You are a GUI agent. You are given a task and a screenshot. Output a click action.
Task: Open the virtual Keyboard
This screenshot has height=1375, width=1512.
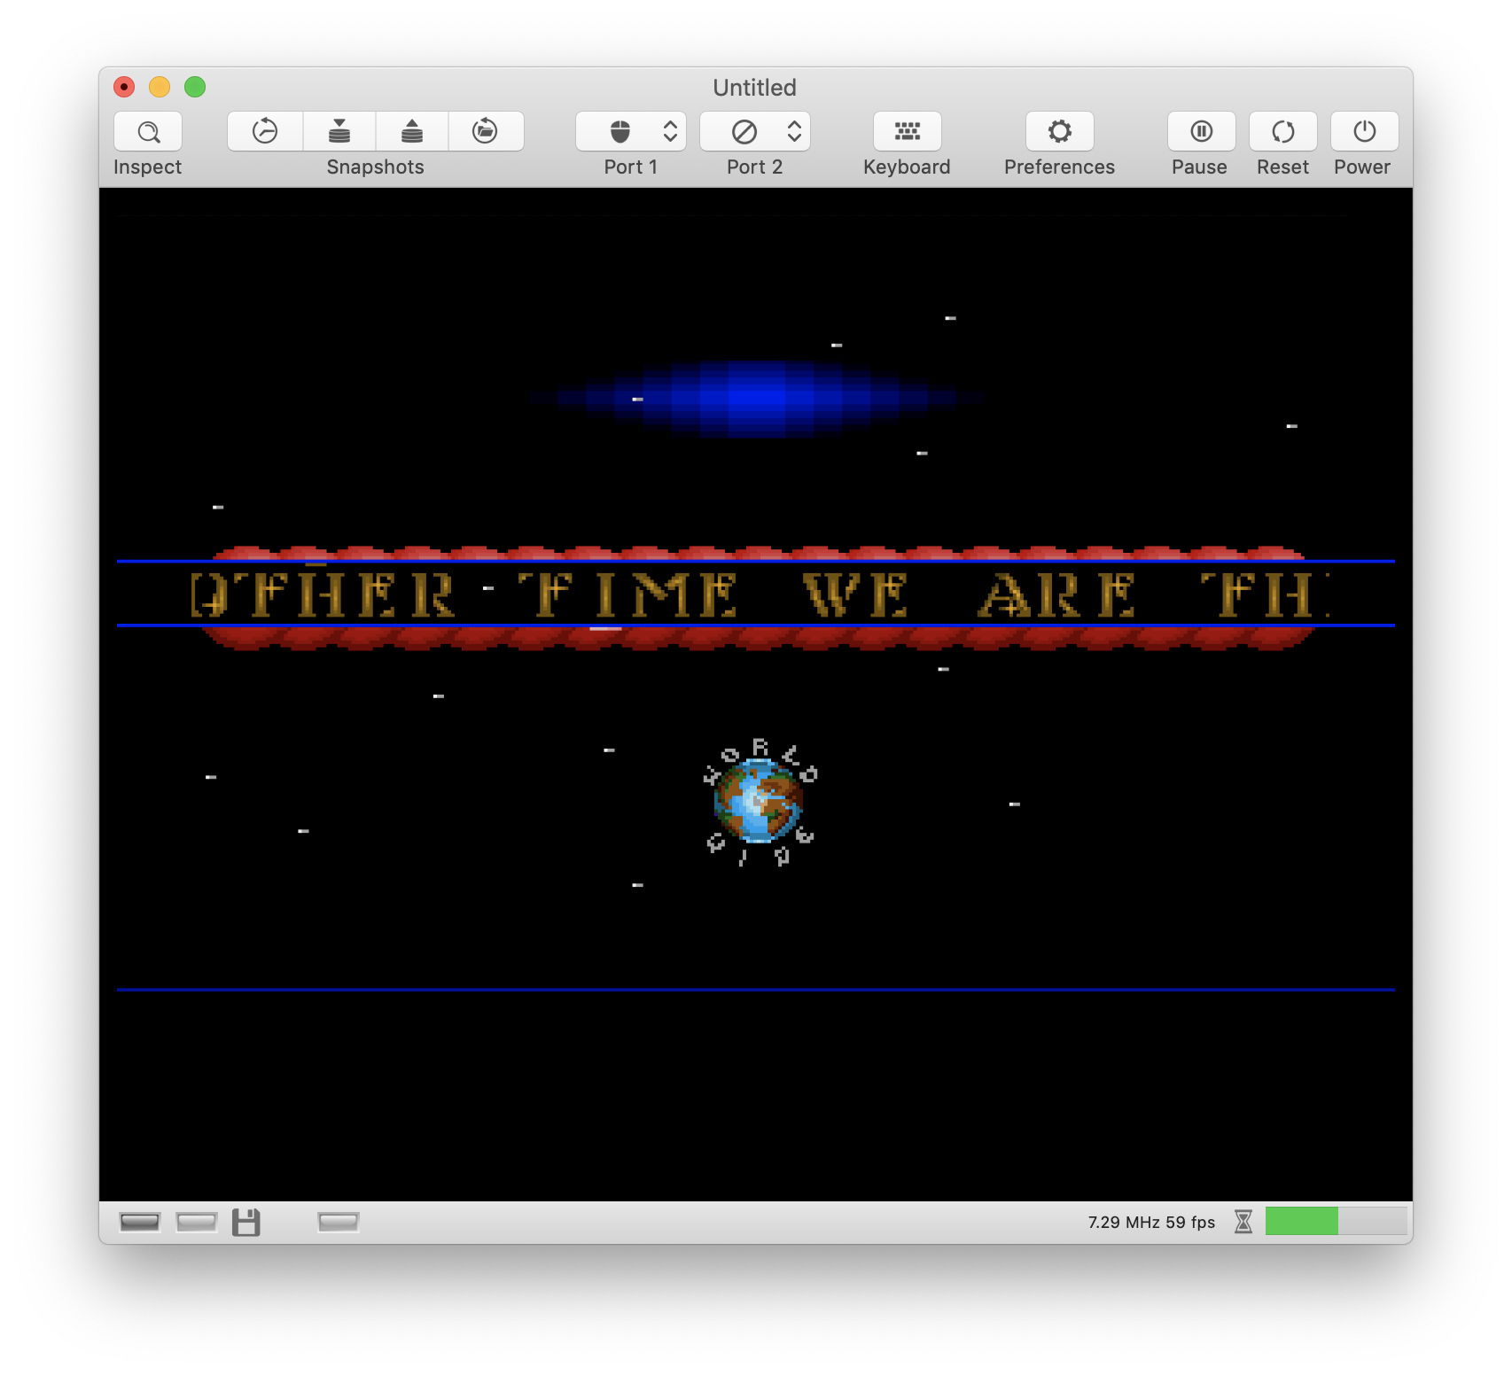[x=908, y=132]
